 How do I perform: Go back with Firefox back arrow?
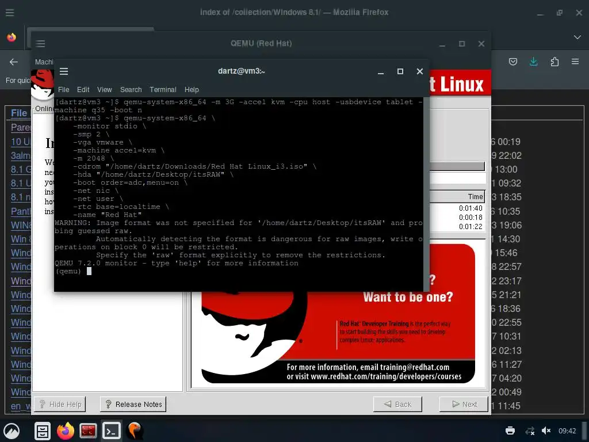tap(14, 62)
